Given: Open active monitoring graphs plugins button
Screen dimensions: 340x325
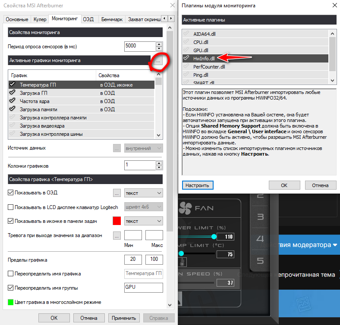Looking at the screenshot, I should point(158,61).
